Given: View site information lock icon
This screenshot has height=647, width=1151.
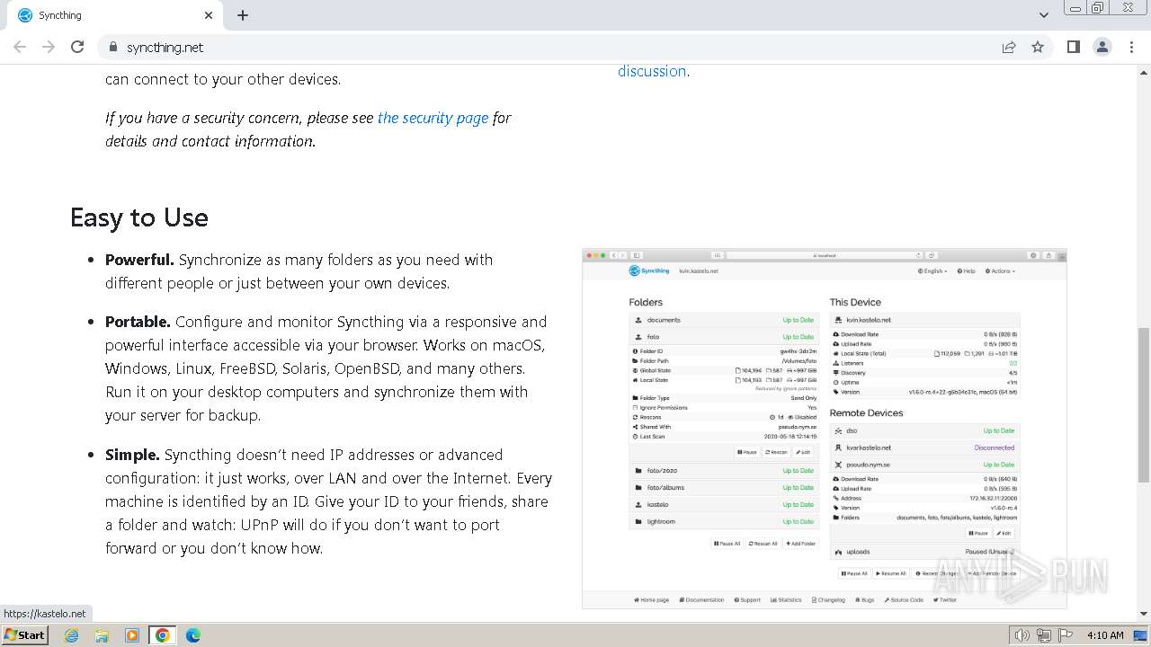Looking at the screenshot, I should [x=112, y=47].
